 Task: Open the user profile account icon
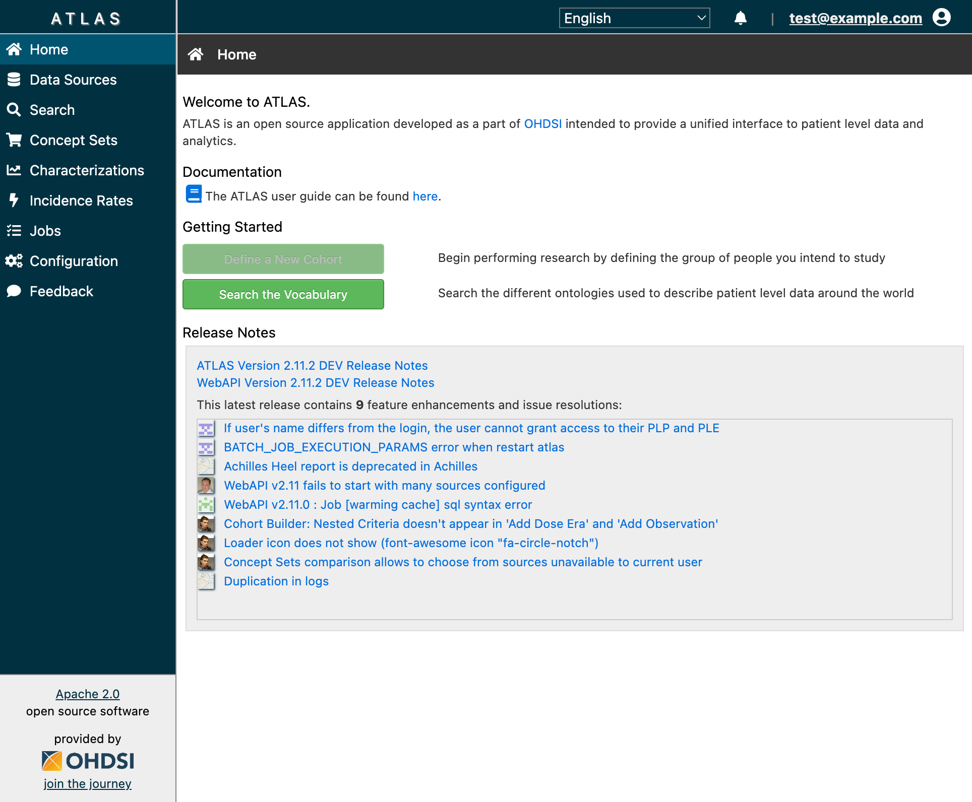click(x=942, y=18)
